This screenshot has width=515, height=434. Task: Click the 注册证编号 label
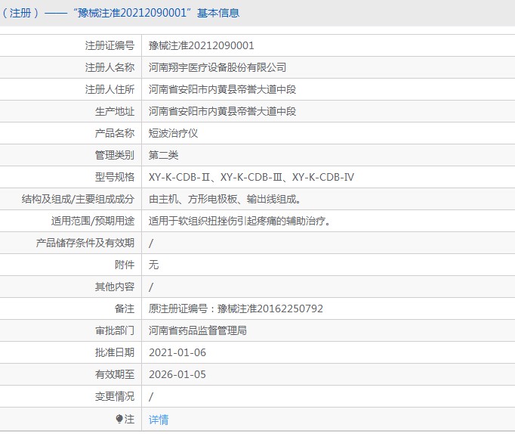click(109, 45)
